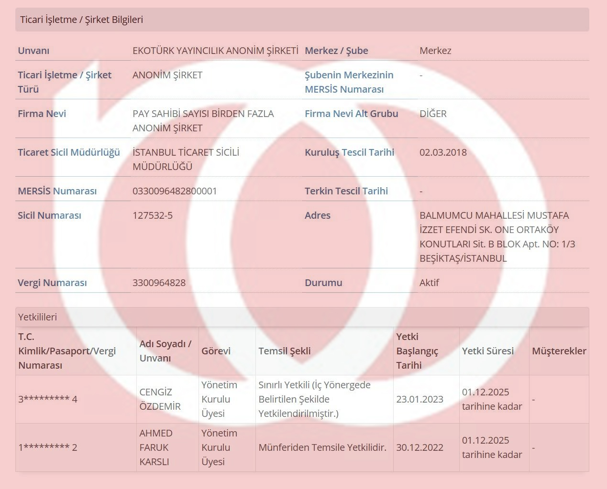Image resolution: width=607 pixels, height=489 pixels.
Task: Click the 'Firma Nevi Alt Grubu' label
Action: tap(352, 114)
